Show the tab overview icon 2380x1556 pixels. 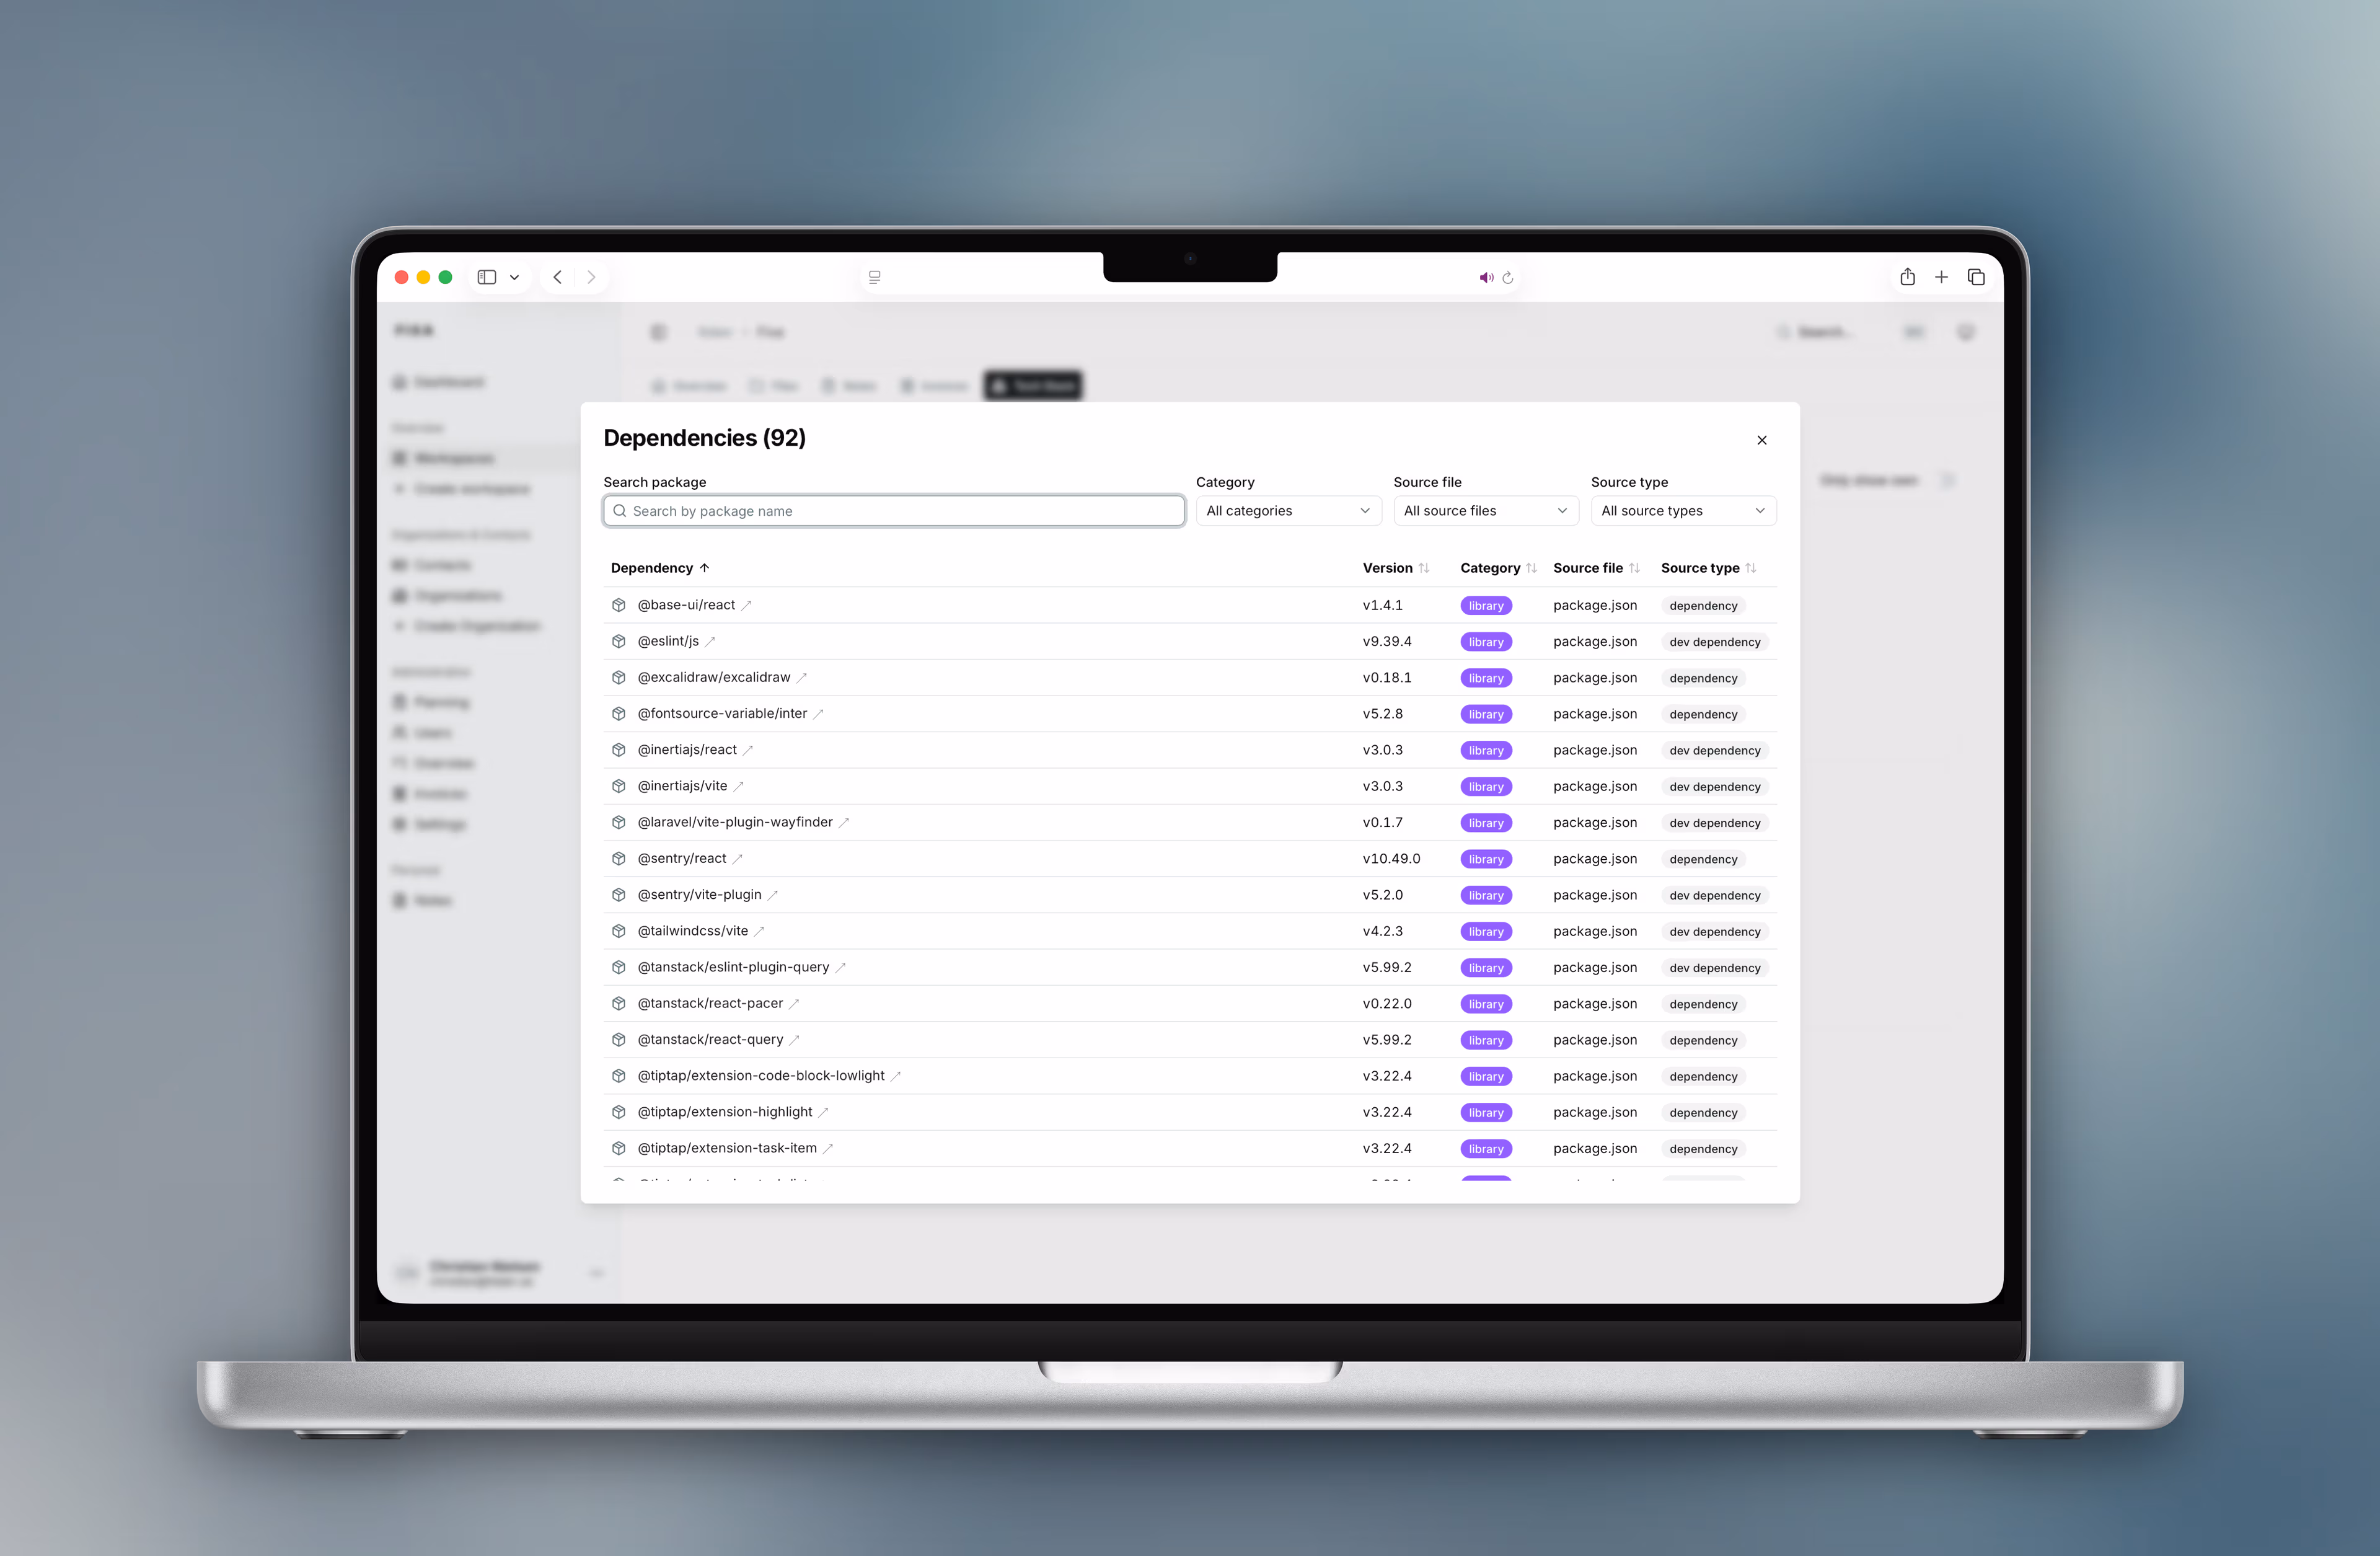coord(1976,277)
